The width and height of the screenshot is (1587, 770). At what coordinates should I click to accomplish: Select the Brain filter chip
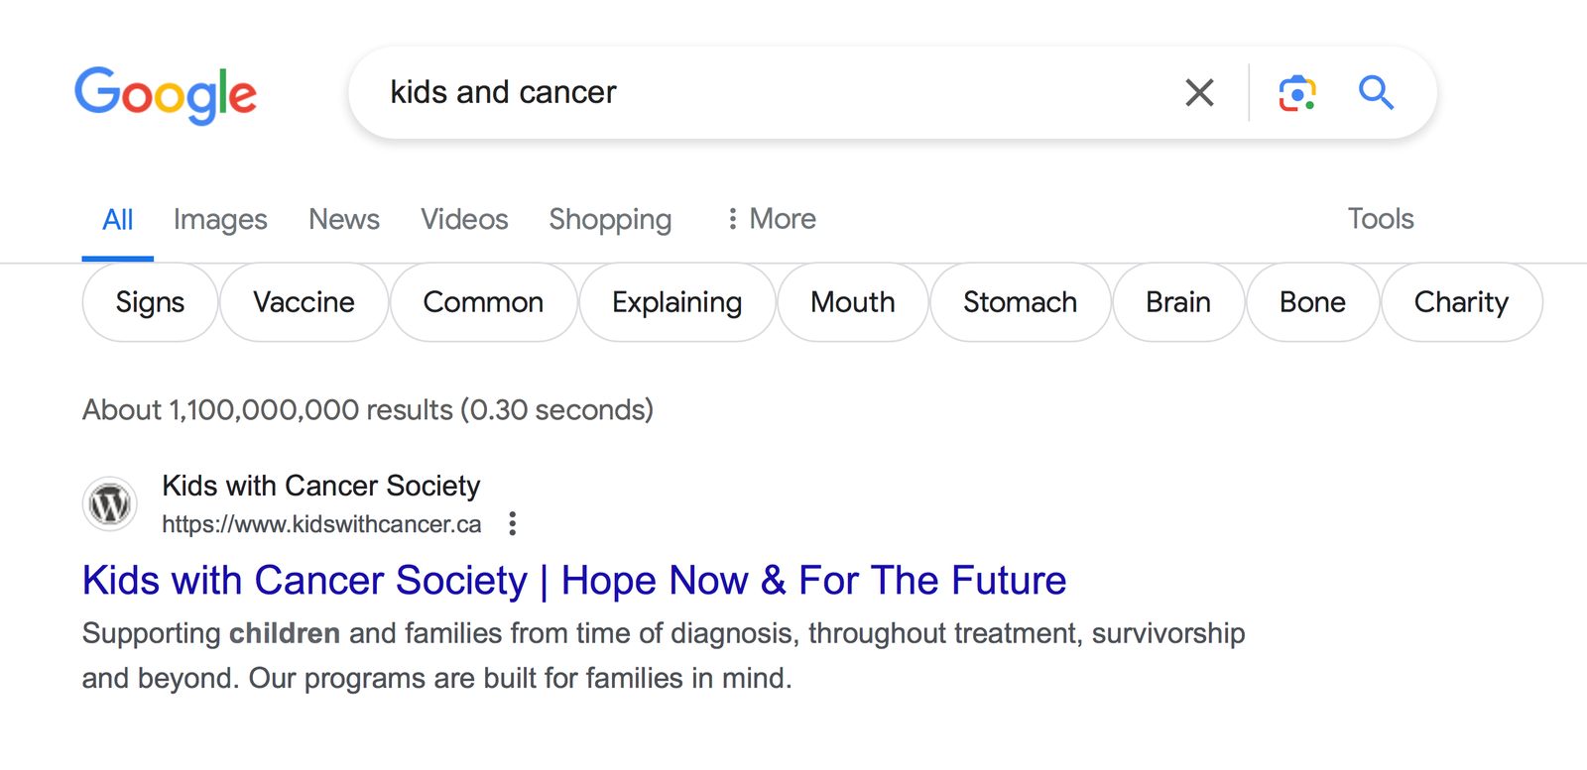click(x=1177, y=302)
